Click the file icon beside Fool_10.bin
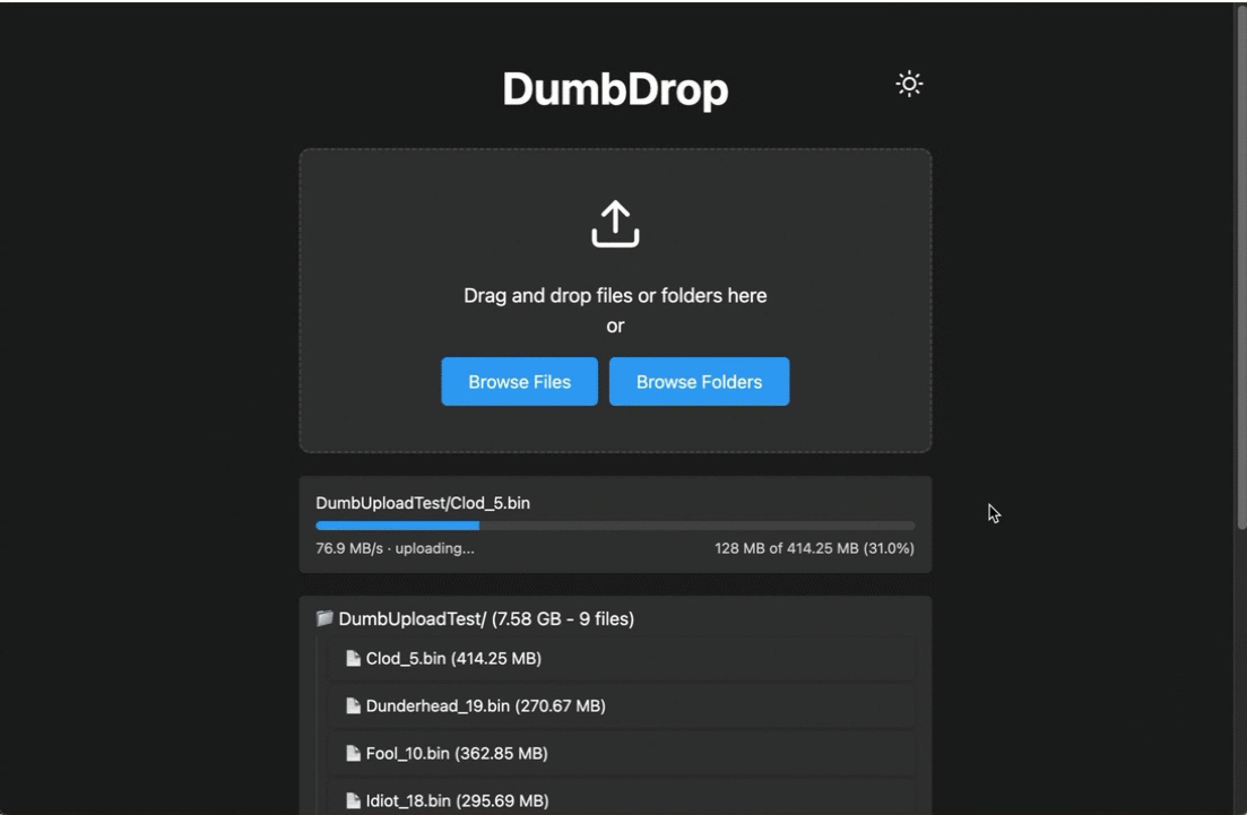Screen dimensions: 1247x815 pyautogui.click(x=353, y=753)
